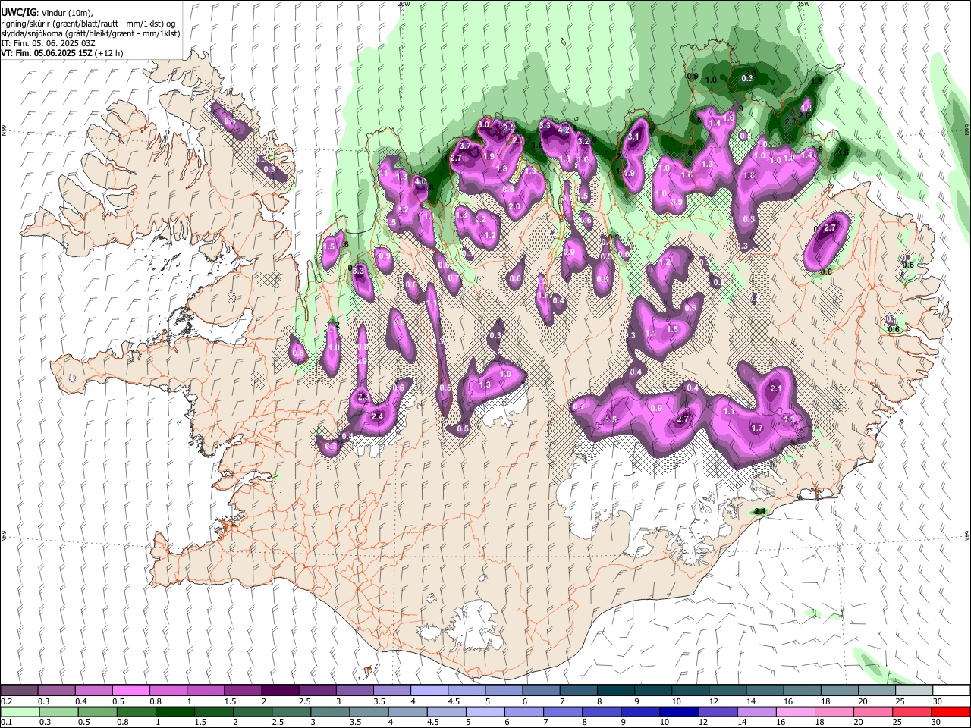Image resolution: width=971 pixels, height=728 pixels.
Task: Click the '3.5' label of top legend row
Action: (x=379, y=701)
